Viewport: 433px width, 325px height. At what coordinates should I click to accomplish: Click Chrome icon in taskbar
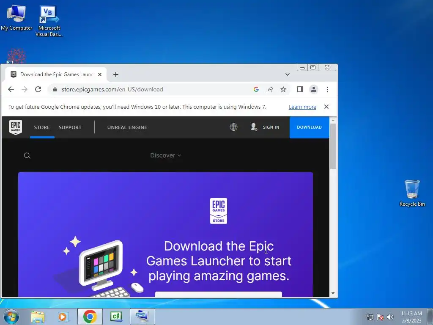point(90,317)
